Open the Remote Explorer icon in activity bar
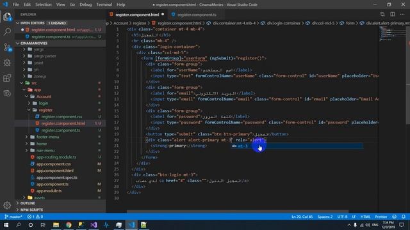 [x=7, y=93]
